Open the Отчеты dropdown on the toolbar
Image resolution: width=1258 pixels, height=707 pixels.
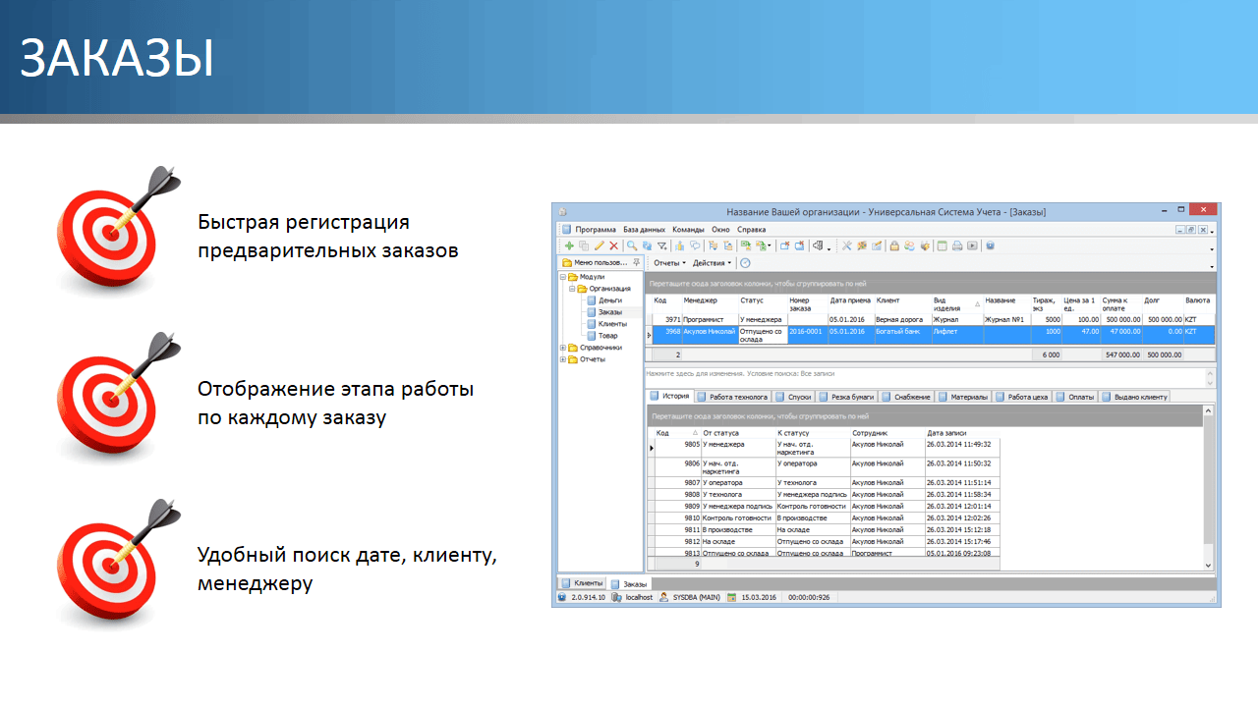(669, 263)
